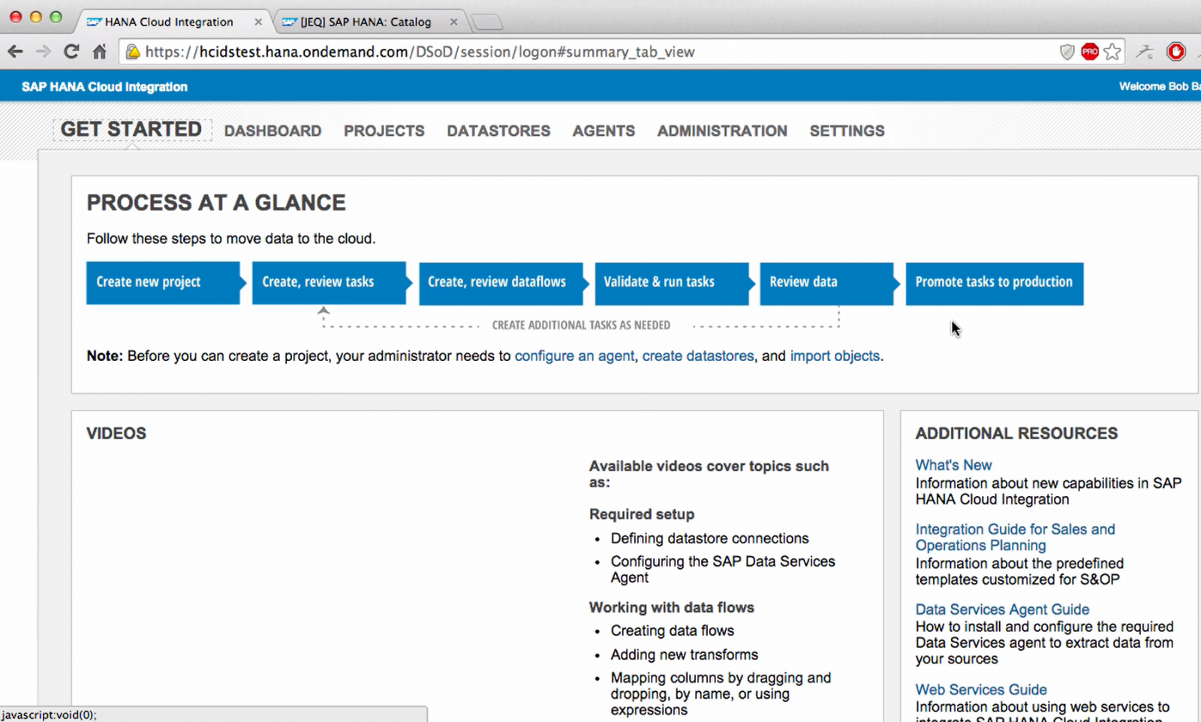Viewport: 1201px width, 722px height.
Task: Open a new browser tab
Action: pos(486,23)
